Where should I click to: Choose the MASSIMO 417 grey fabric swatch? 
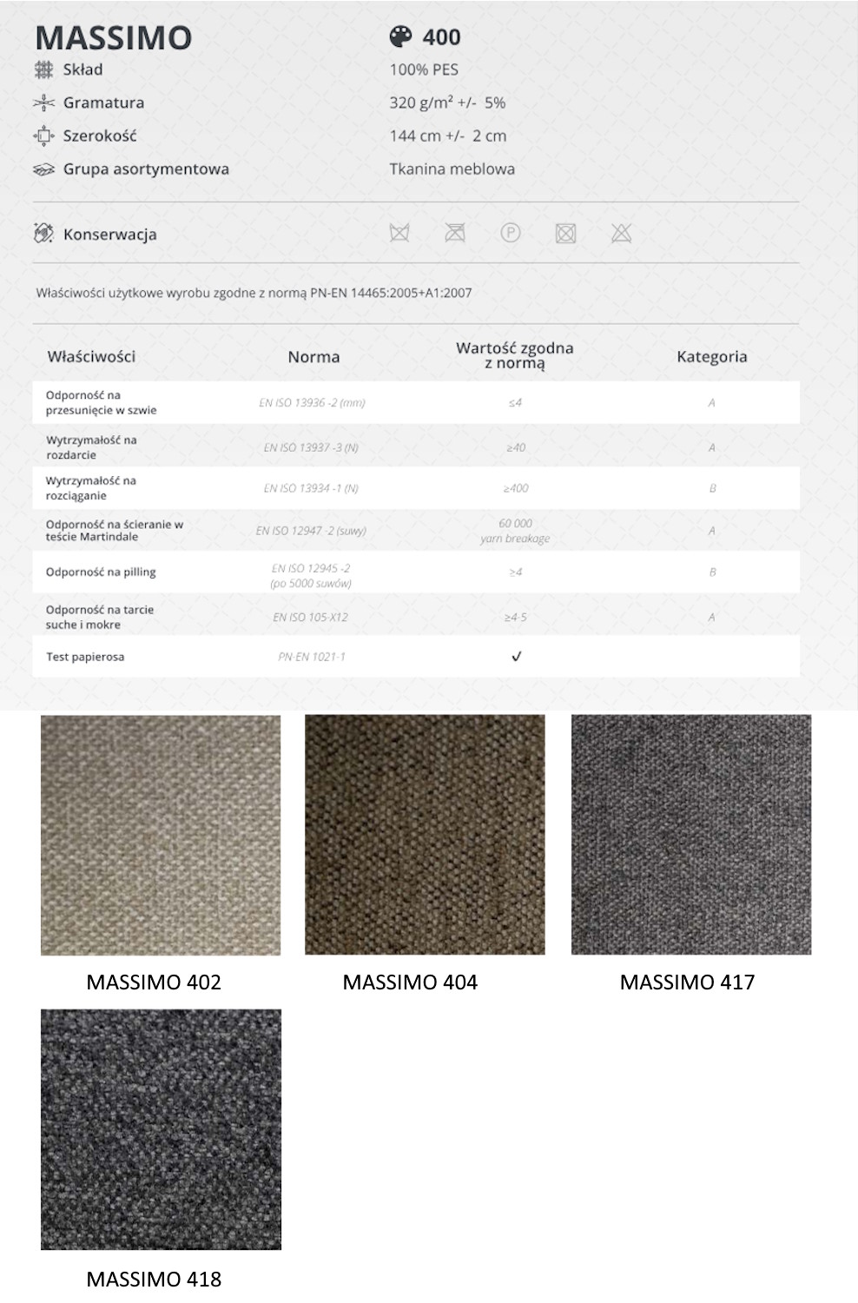[690, 835]
